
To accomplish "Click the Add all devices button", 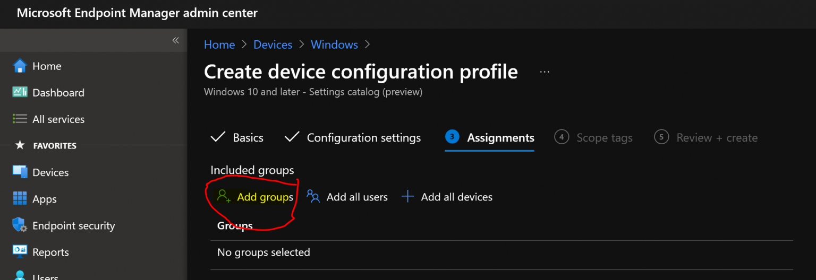I will (447, 197).
